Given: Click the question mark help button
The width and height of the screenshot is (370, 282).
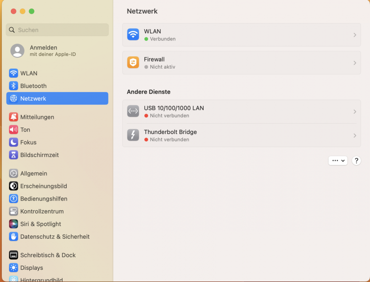Looking at the screenshot, I should (356, 161).
